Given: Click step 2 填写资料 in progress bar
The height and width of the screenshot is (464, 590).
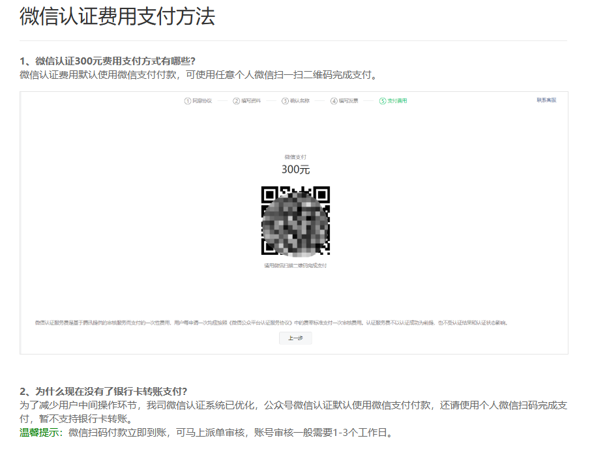Looking at the screenshot, I should pyautogui.click(x=247, y=101).
